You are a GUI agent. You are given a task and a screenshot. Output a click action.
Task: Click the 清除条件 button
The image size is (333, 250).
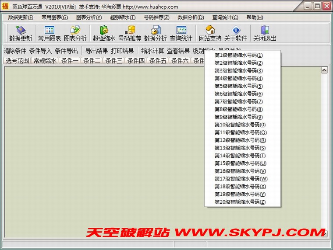click(x=15, y=51)
